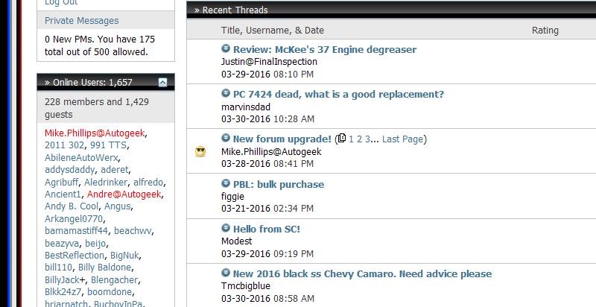Collapse the Online Users panel

pyautogui.click(x=162, y=82)
